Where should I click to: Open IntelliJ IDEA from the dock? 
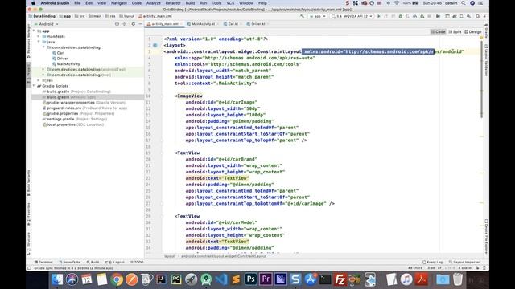click(x=161, y=279)
